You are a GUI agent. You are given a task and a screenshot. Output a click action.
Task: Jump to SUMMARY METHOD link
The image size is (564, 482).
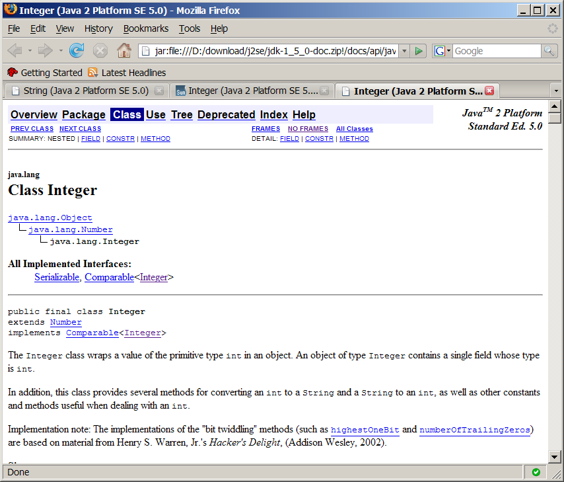click(x=155, y=139)
